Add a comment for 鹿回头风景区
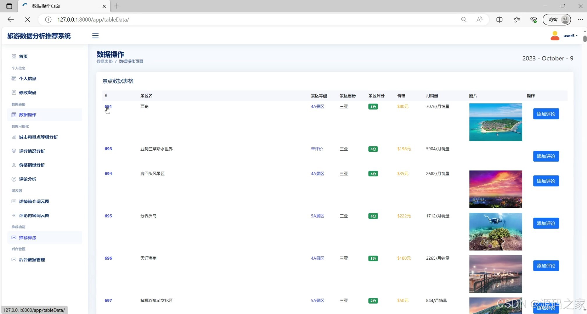587x314 pixels. pos(546,181)
